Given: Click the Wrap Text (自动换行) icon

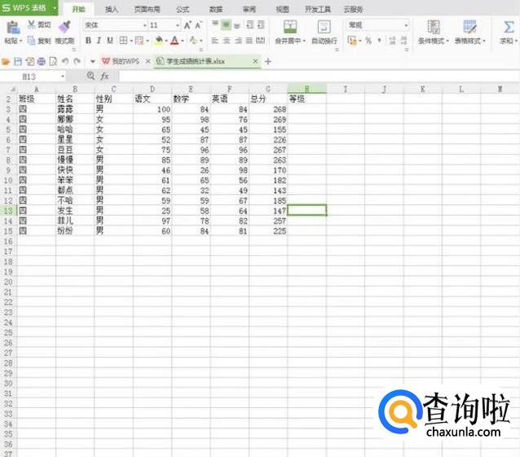Looking at the screenshot, I should [324, 27].
